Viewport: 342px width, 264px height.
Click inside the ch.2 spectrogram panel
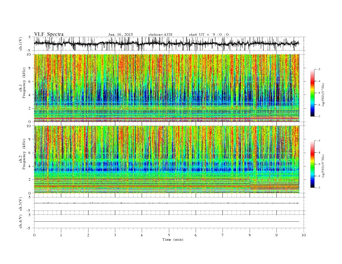[x=166, y=160]
